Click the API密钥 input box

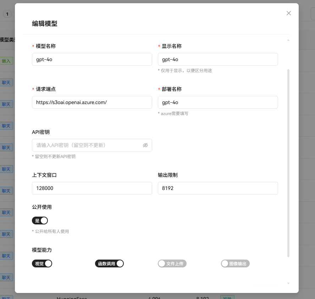[87, 145]
